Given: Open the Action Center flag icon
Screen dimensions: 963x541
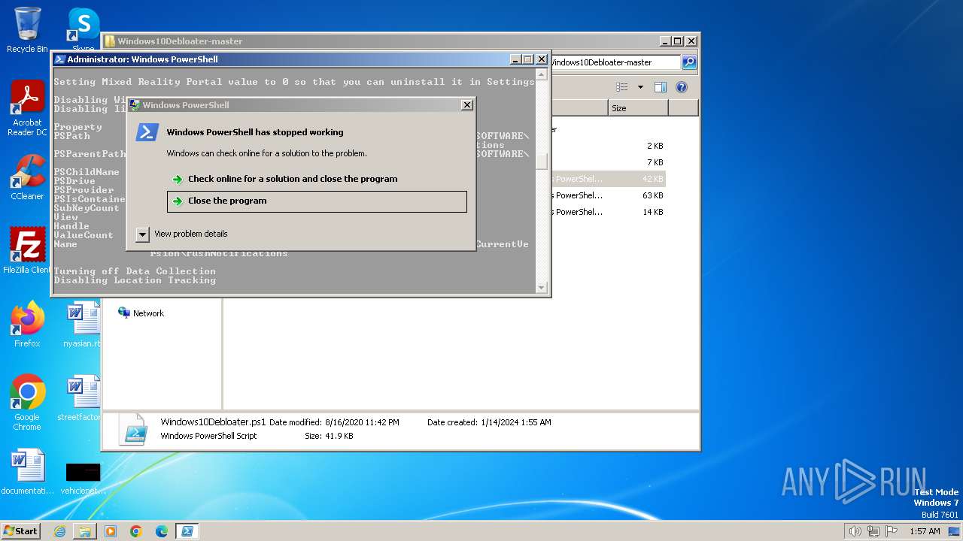Looking at the screenshot, I should point(892,531).
